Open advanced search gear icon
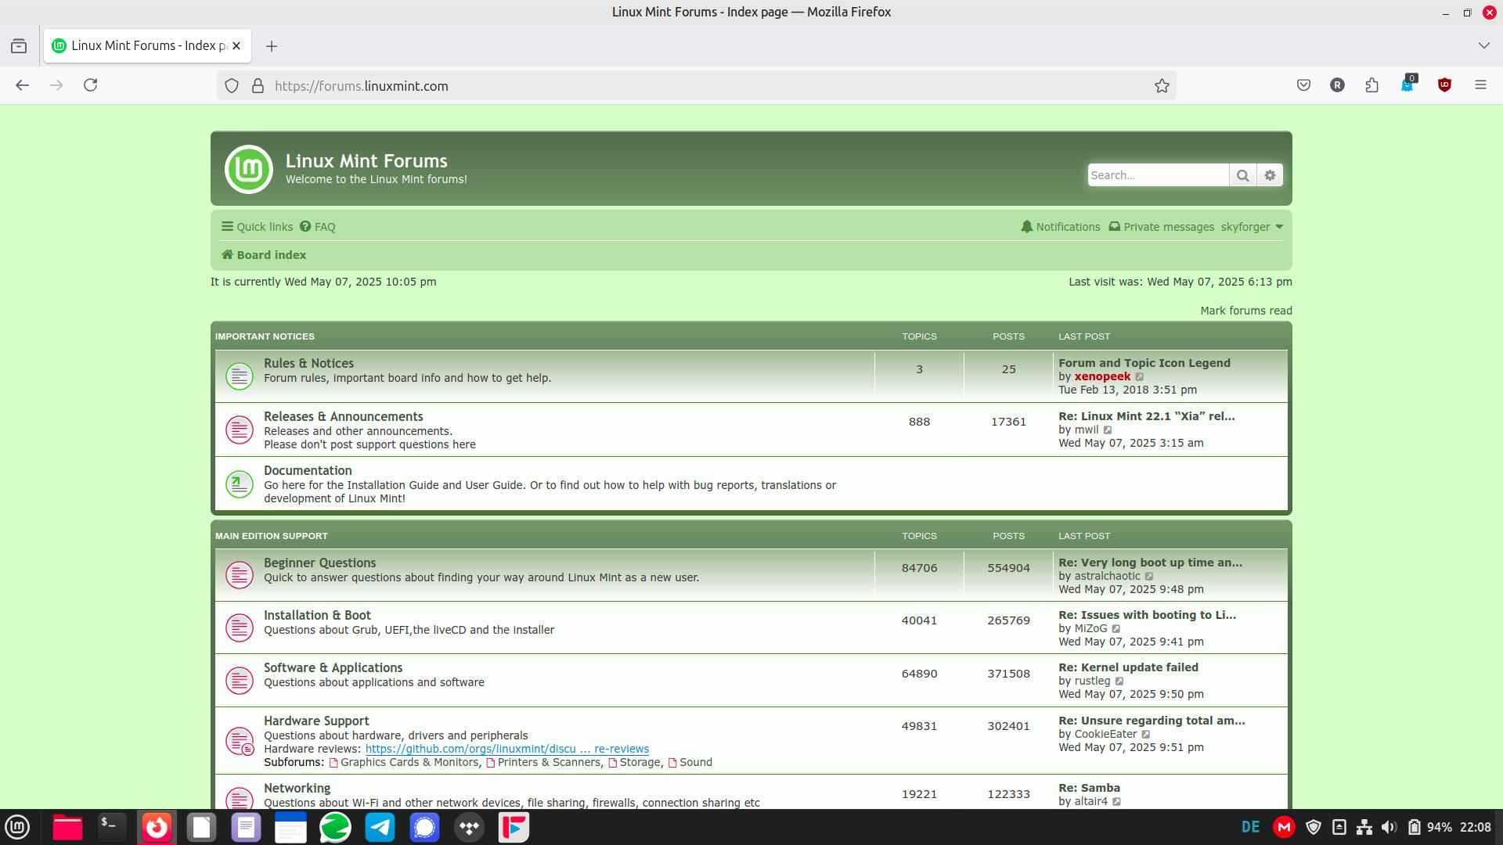Viewport: 1503px width, 845px height. (1270, 175)
